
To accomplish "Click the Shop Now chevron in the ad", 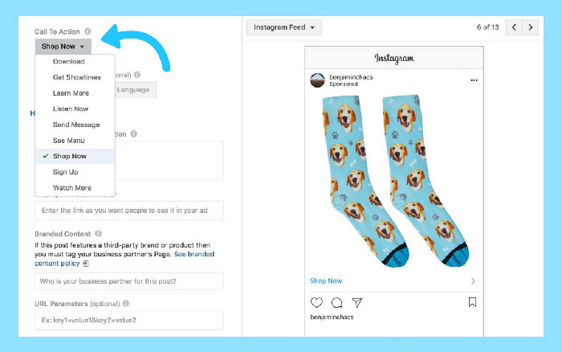I will (x=472, y=281).
